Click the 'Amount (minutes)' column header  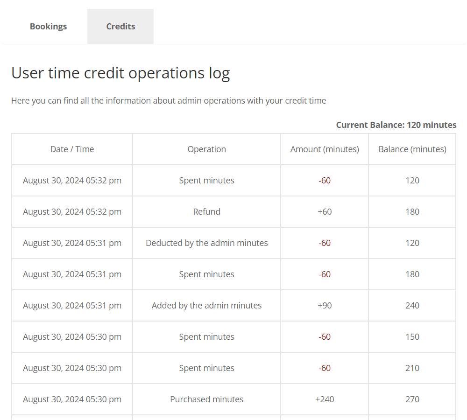coord(325,149)
